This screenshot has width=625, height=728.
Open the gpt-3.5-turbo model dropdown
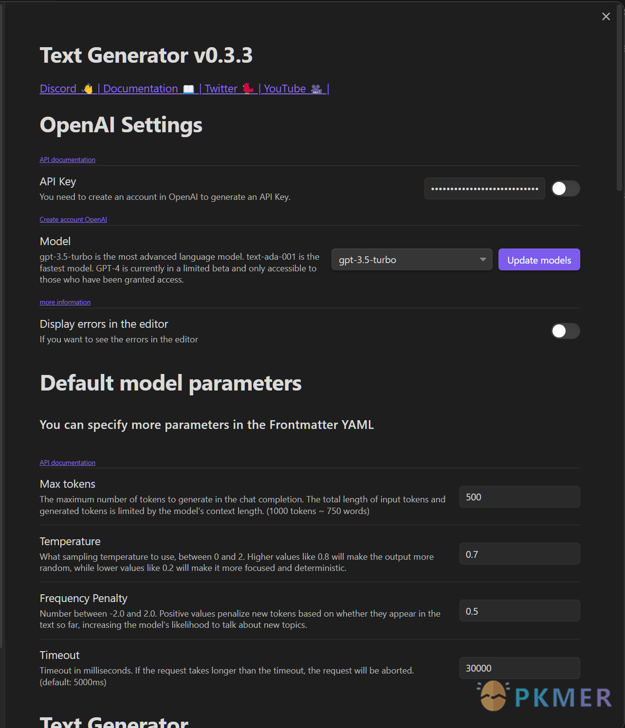(x=412, y=260)
